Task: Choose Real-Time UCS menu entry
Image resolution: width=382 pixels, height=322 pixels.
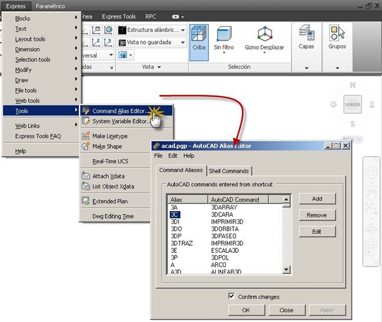Action: tap(115, 161)
